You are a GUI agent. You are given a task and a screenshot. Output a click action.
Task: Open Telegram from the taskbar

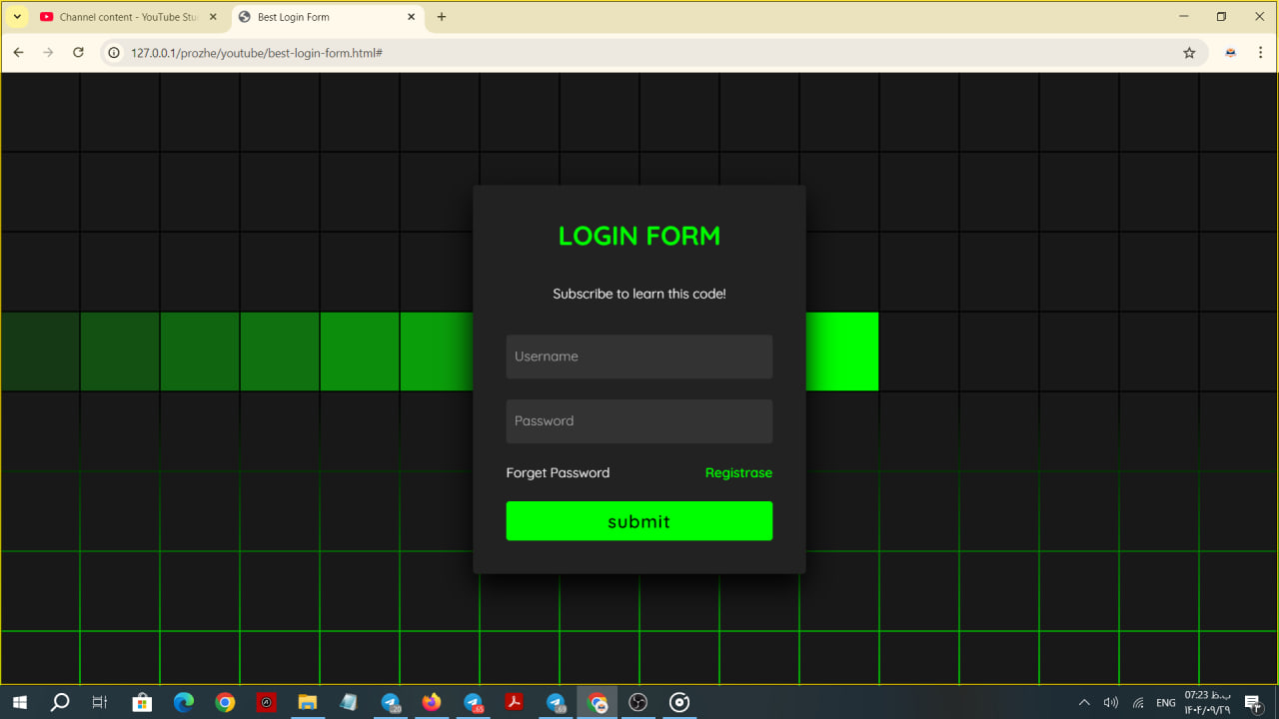(390, 702)
